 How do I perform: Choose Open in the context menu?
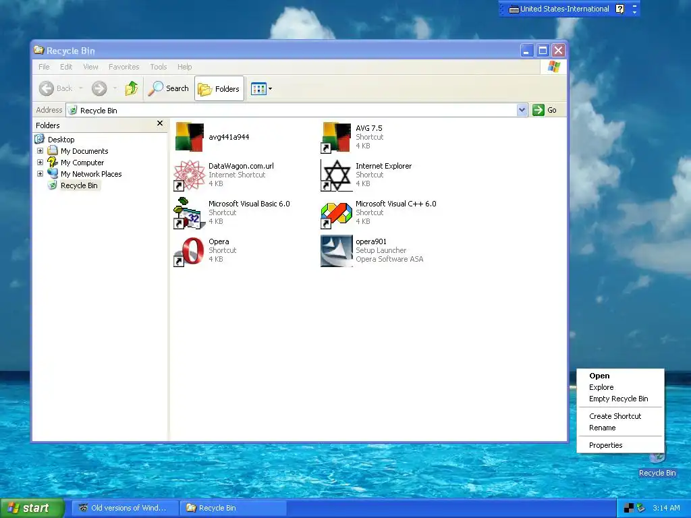(x=620, y=376)
